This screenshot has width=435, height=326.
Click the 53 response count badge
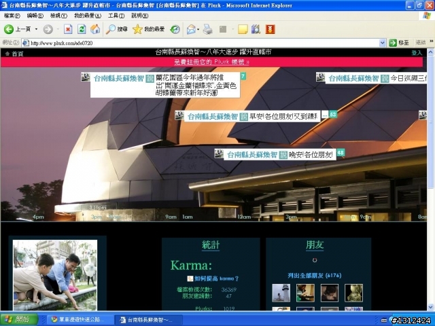[x=333, y=114]
